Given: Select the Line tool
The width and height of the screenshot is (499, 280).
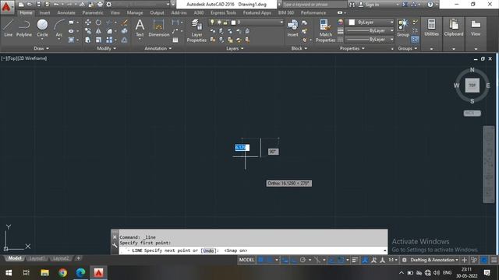Looking at the screenshot, I should (9, 28).
